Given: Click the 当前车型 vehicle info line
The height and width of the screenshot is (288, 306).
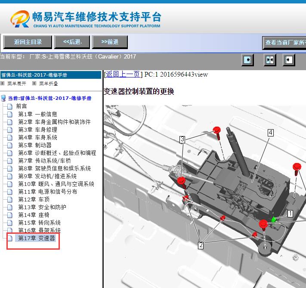Looking at the screenshot, I should click(x=68, y=57).
